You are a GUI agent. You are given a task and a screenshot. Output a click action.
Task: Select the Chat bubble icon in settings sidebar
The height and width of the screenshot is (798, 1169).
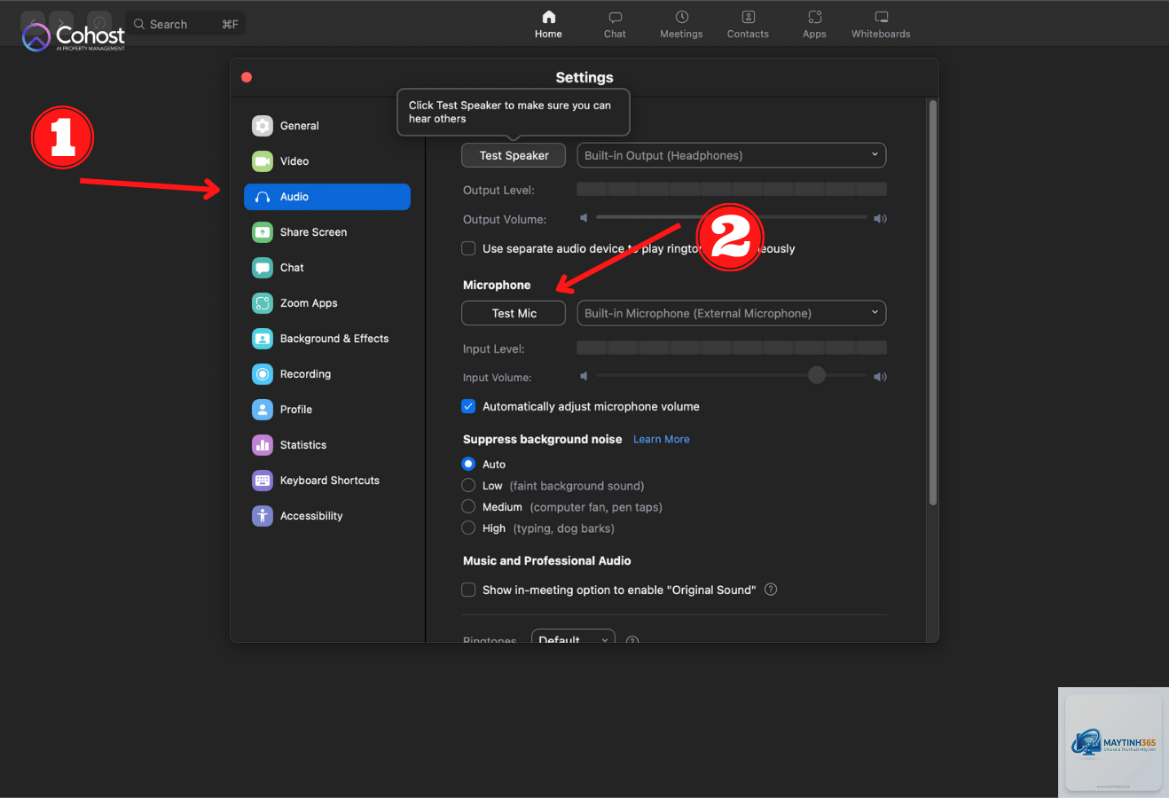263,268
